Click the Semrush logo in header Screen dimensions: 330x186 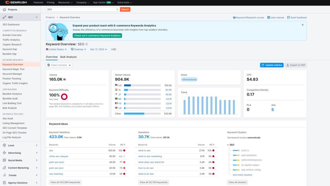tap(16, 3)
